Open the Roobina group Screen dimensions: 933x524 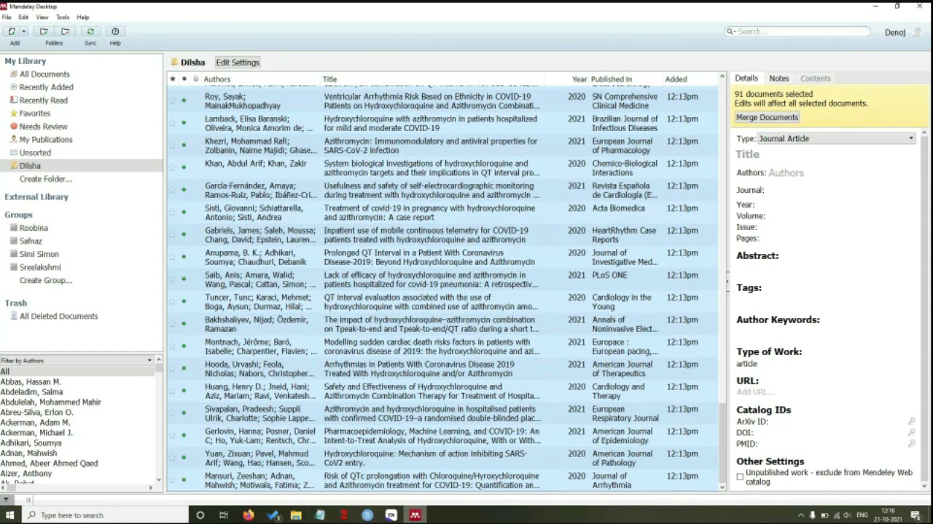[x=34, y=228]
